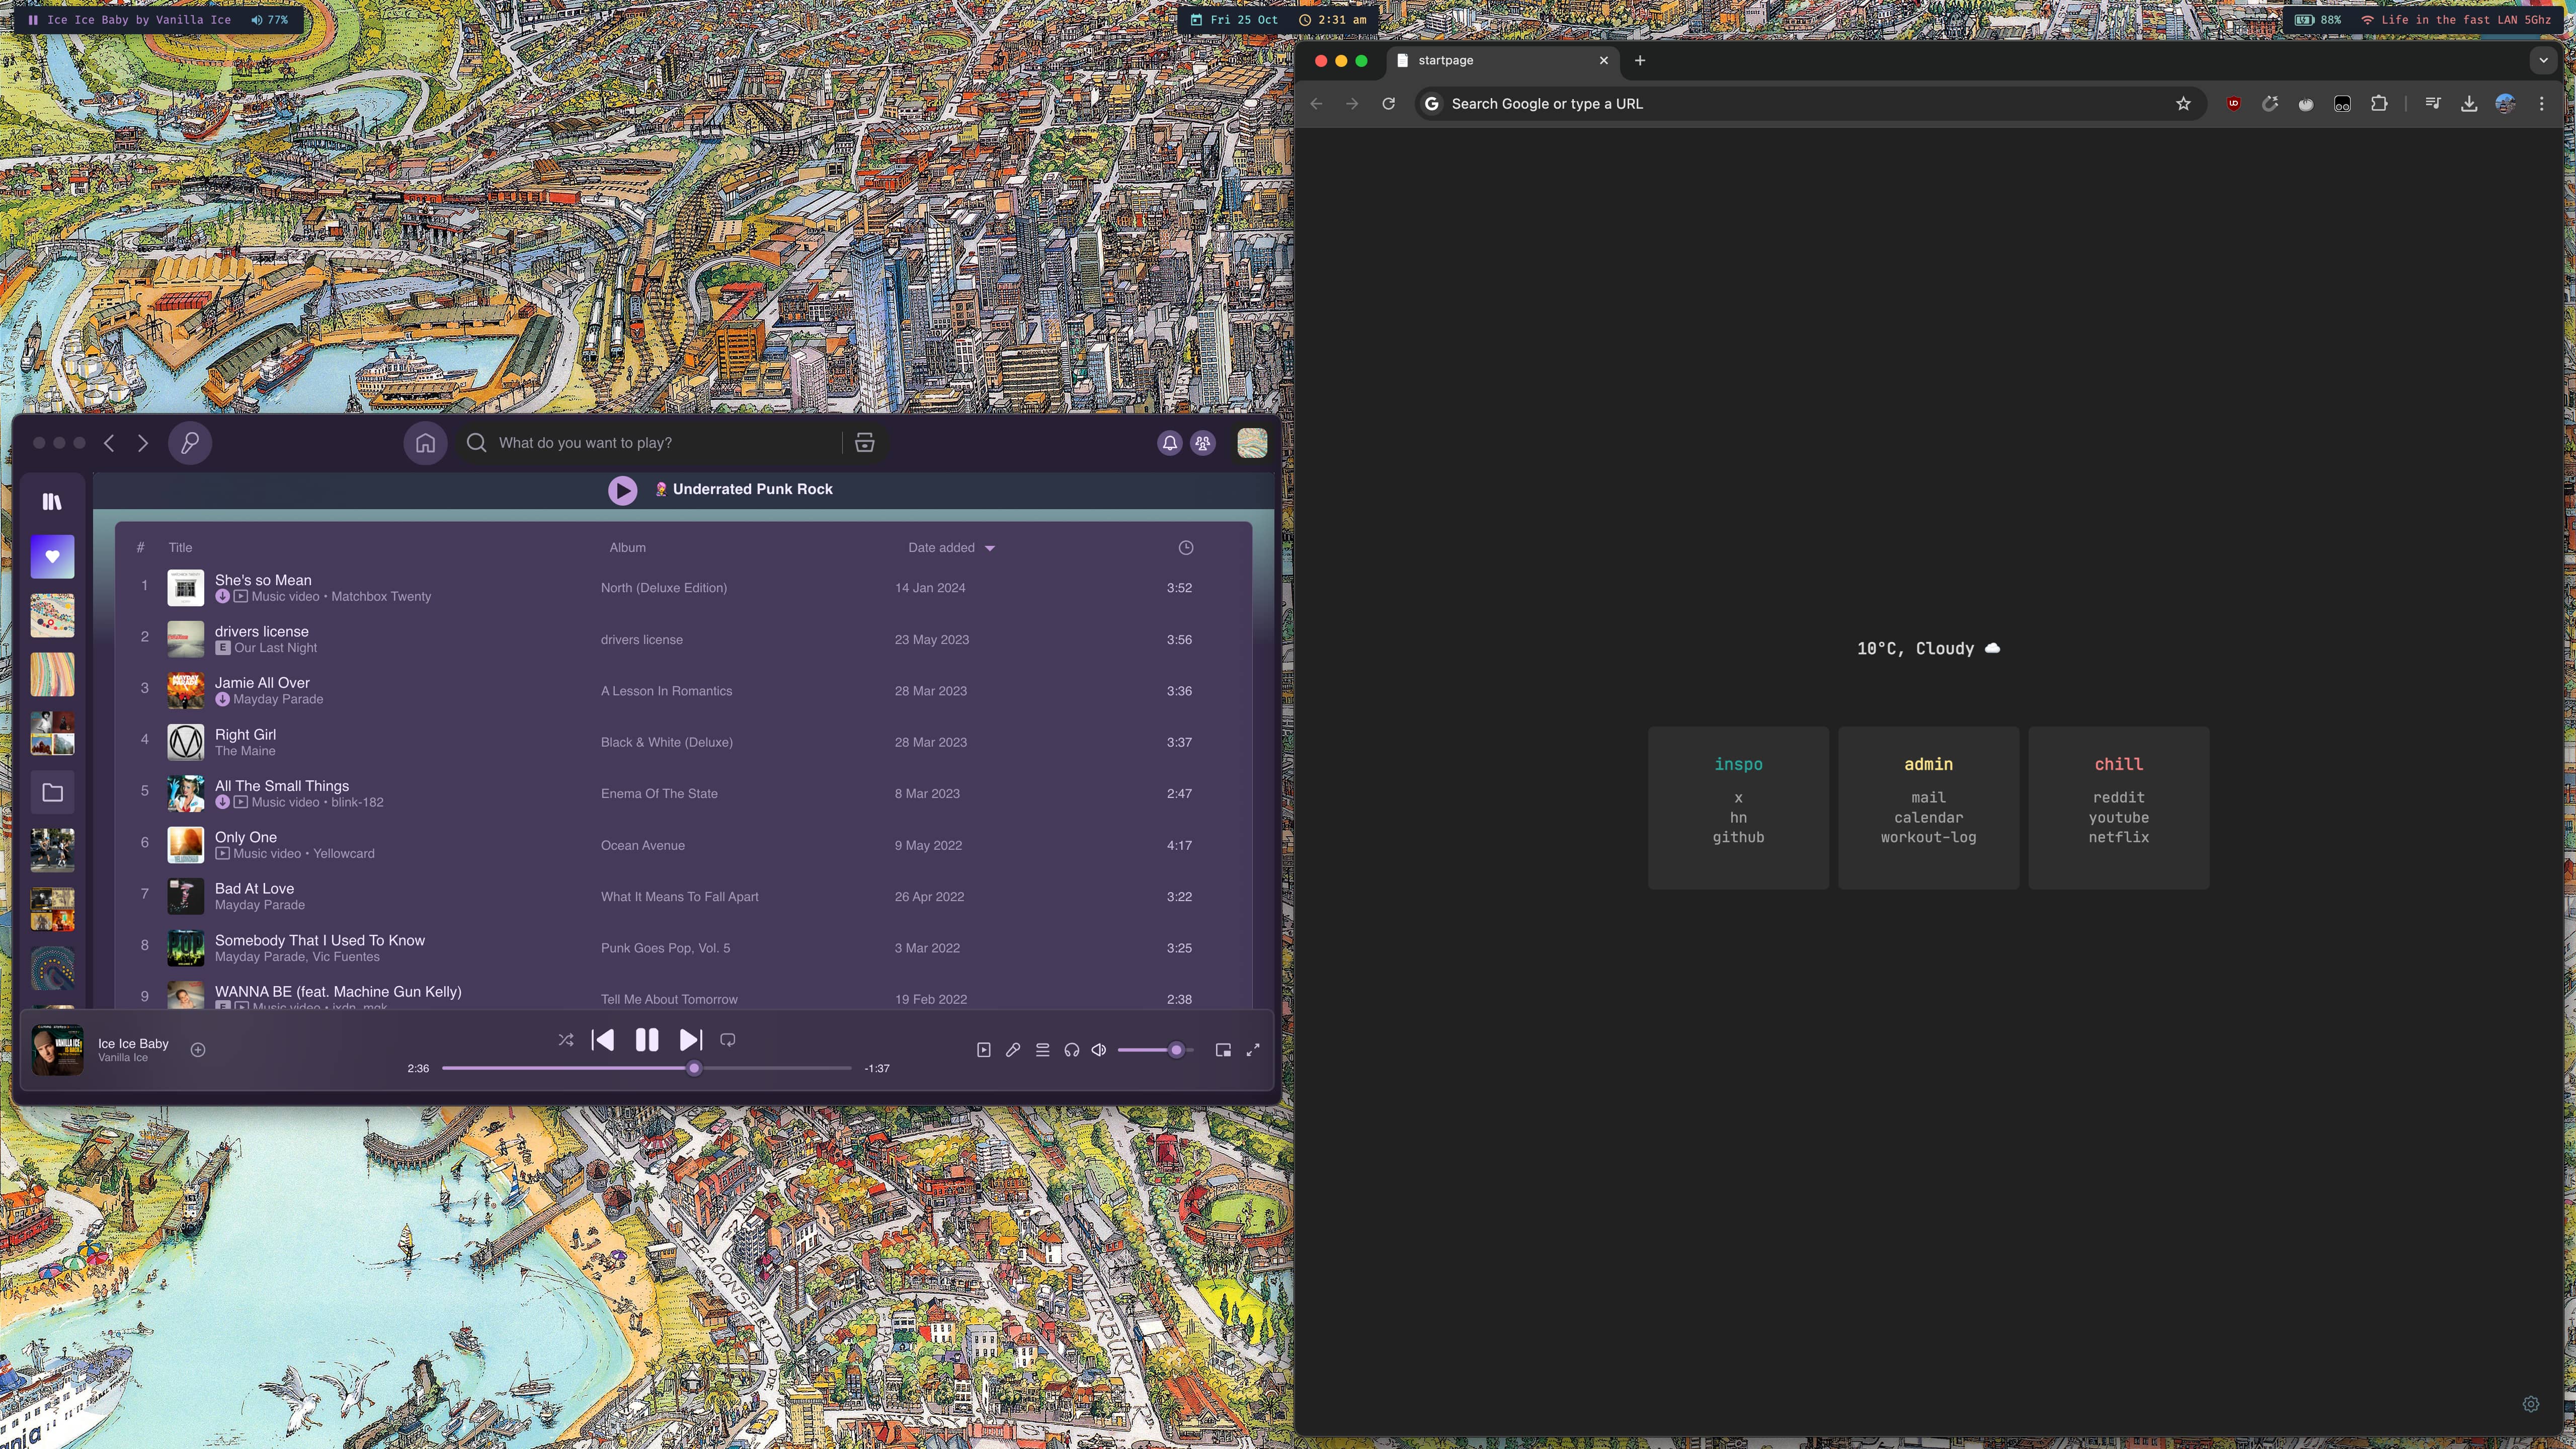This screenshot has height=1449, width=2576.
Task: Open the calendar link under admin
Action: [x=1928, y=818]
